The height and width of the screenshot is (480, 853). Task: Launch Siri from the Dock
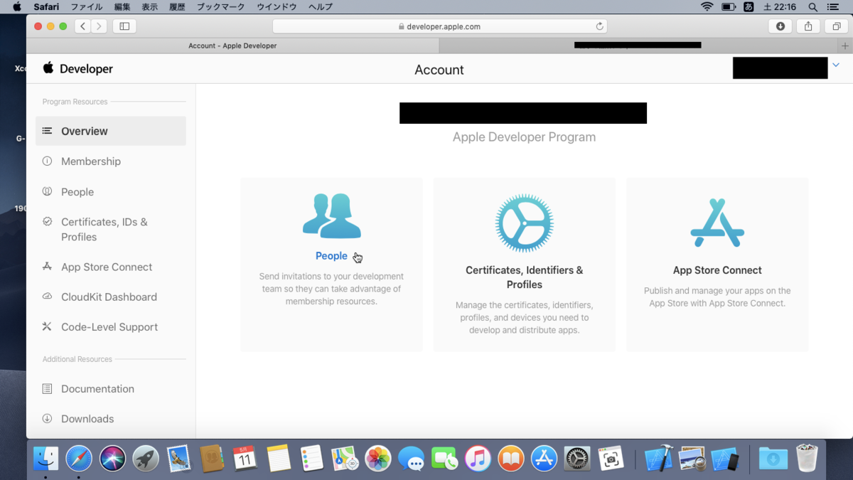pyautogui.click(x=112, y=459)
